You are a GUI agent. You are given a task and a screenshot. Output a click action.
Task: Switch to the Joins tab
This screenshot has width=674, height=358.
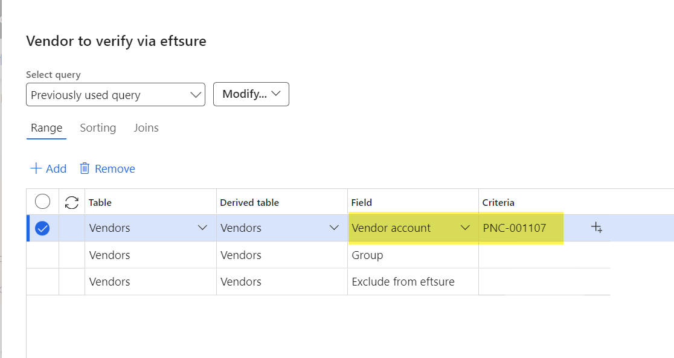pyautogui.click(x=146, y=128)
